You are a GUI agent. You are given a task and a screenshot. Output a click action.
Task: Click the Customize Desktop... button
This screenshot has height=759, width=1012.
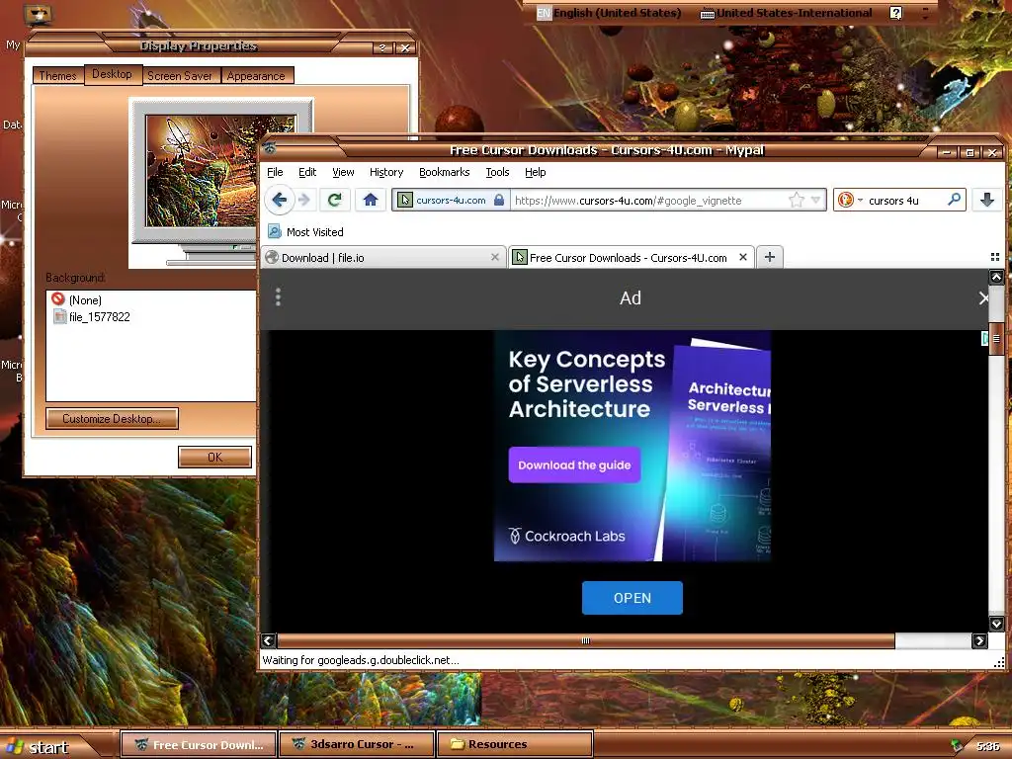click(112, 419)
